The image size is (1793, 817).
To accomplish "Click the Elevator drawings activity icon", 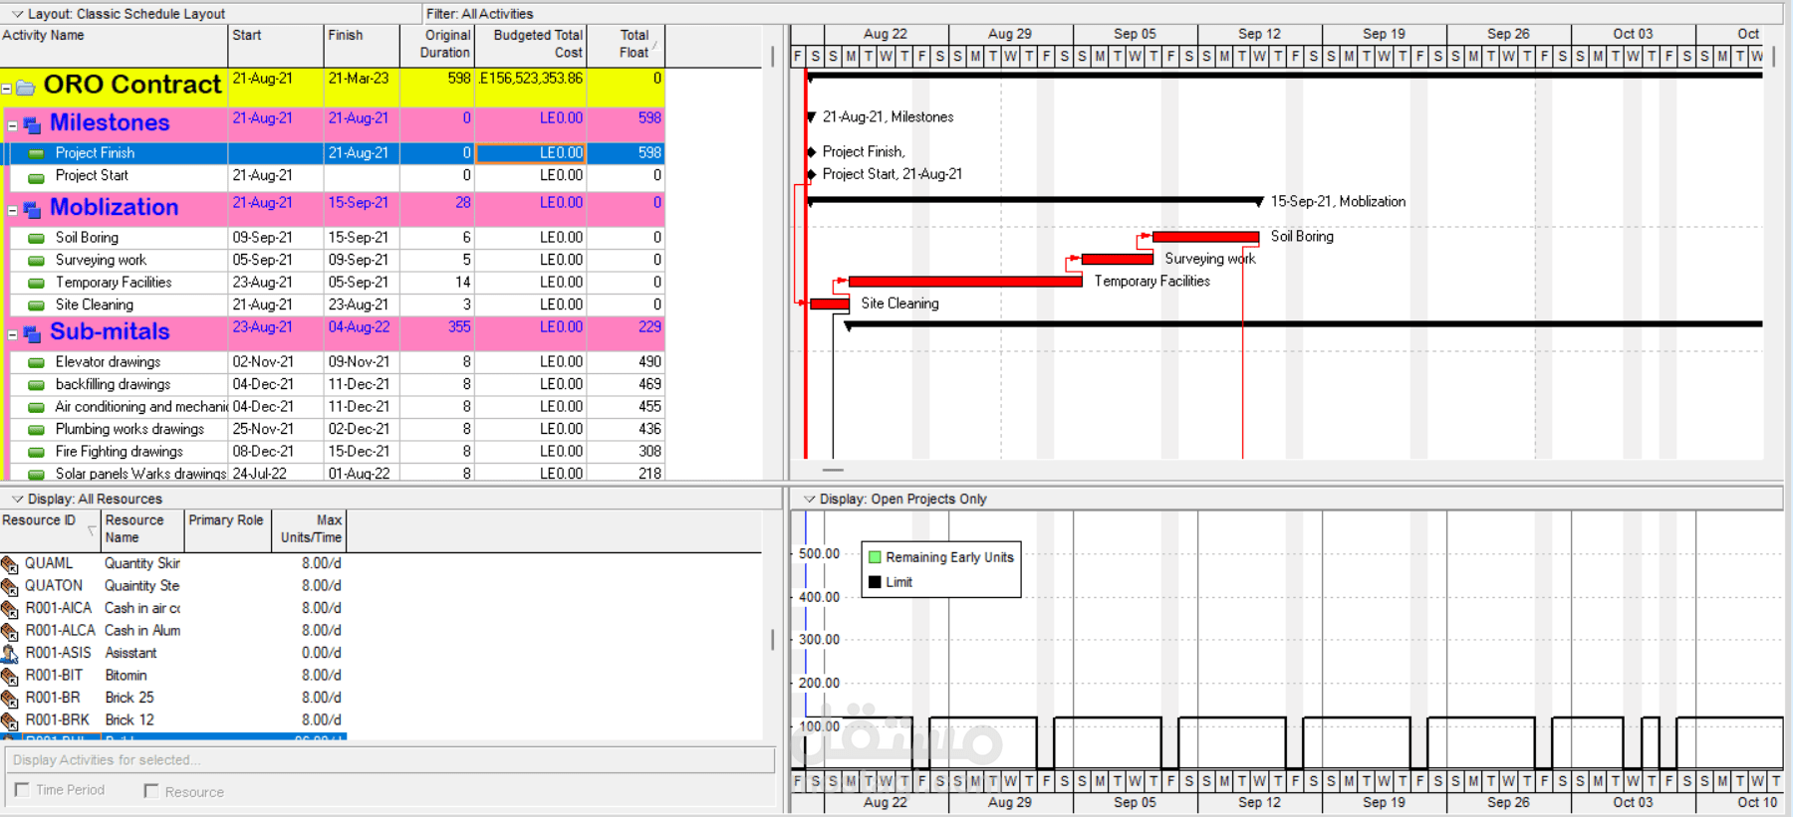I will 36,362.
